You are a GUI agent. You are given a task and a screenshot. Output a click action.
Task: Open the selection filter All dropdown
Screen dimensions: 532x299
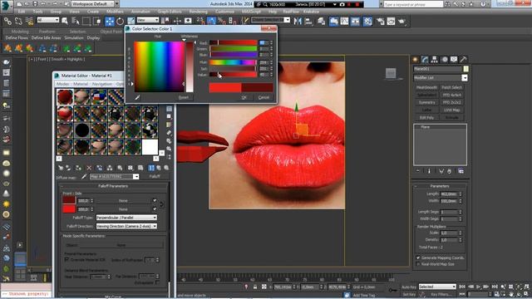click(x=48, y=20)
